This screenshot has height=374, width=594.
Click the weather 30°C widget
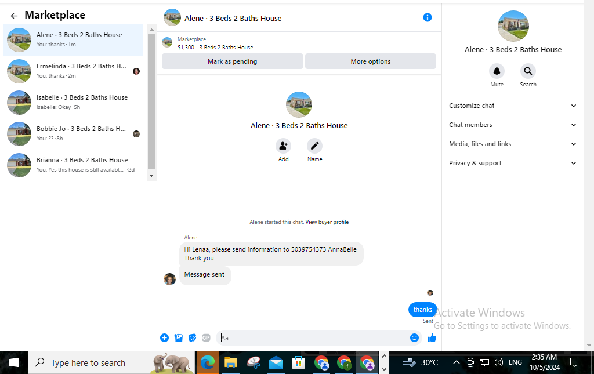click(420, 362)
